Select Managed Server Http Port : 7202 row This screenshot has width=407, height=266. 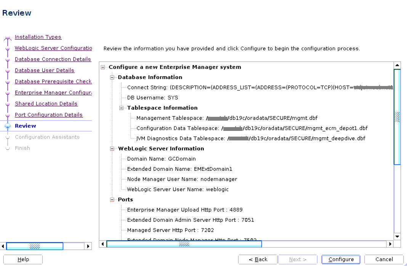point(170,230)
